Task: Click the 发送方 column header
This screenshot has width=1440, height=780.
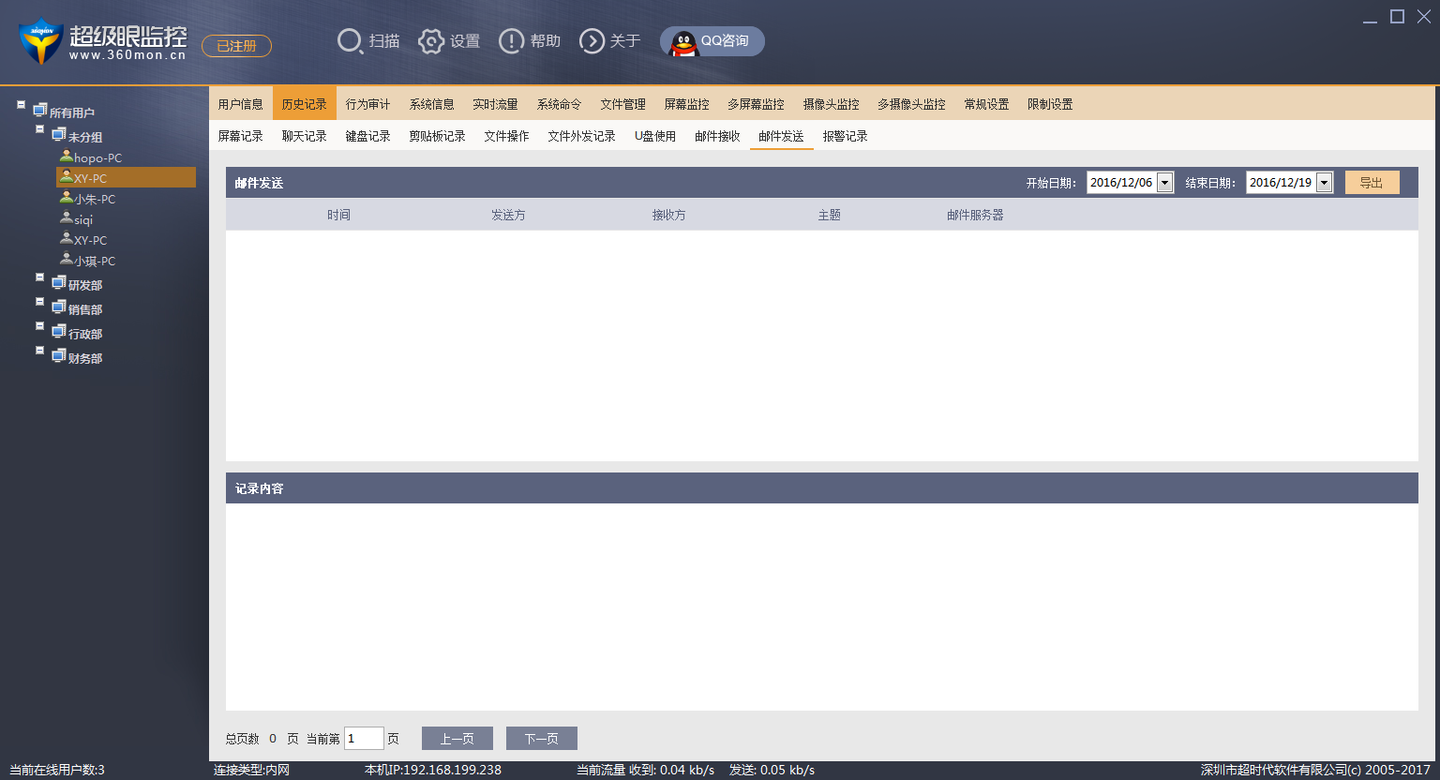Action: (508, 215)
